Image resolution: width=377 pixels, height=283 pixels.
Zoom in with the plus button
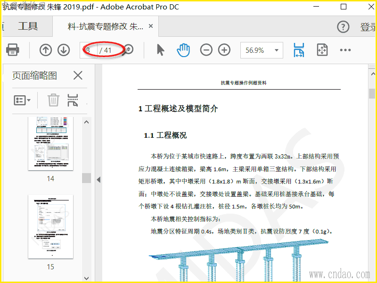coord(224,50)
